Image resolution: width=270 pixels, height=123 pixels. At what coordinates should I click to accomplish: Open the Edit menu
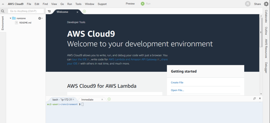coord(37,4)
